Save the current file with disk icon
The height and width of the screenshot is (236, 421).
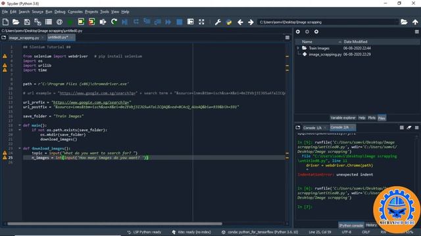pos(27,22)
